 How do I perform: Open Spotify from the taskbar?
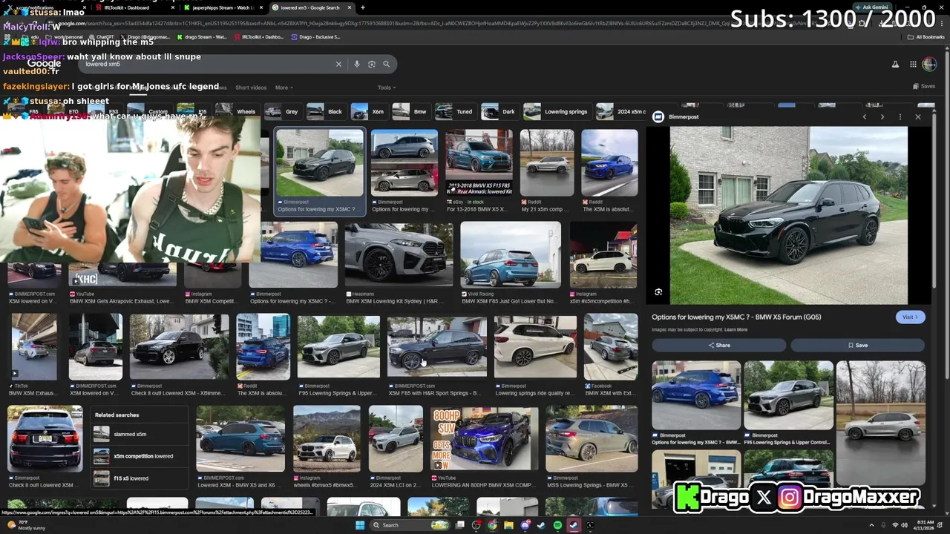tap(557, 525)
